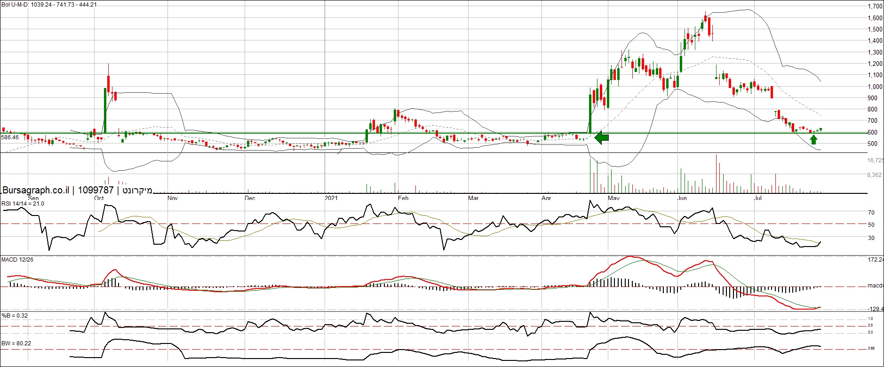Click the 16,725 volume scale label

pos(875,160)
